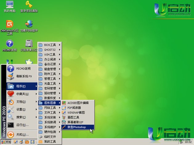Select the 光盘工具 menu folder
The height and width of the screenshot is (145, 194).
[50, 83]
